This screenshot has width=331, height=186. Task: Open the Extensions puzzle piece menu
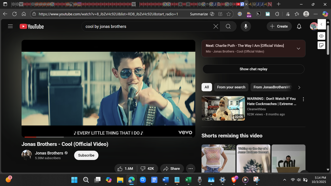point(277,14)
